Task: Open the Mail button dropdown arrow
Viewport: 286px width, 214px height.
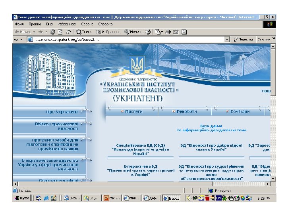Action: coord(161,32)
